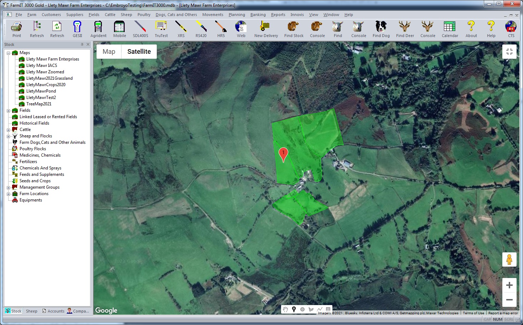
Task: Select the RS420 stick reader icon
Action: 201,29
